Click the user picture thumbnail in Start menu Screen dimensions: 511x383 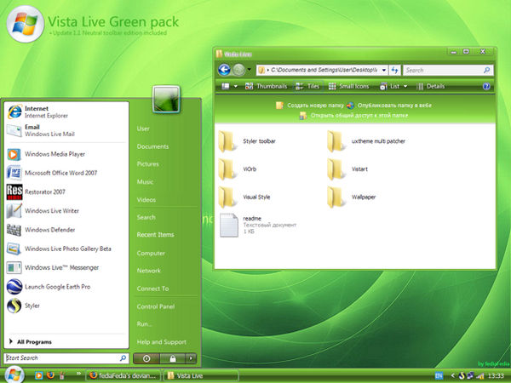pos(166,100)
